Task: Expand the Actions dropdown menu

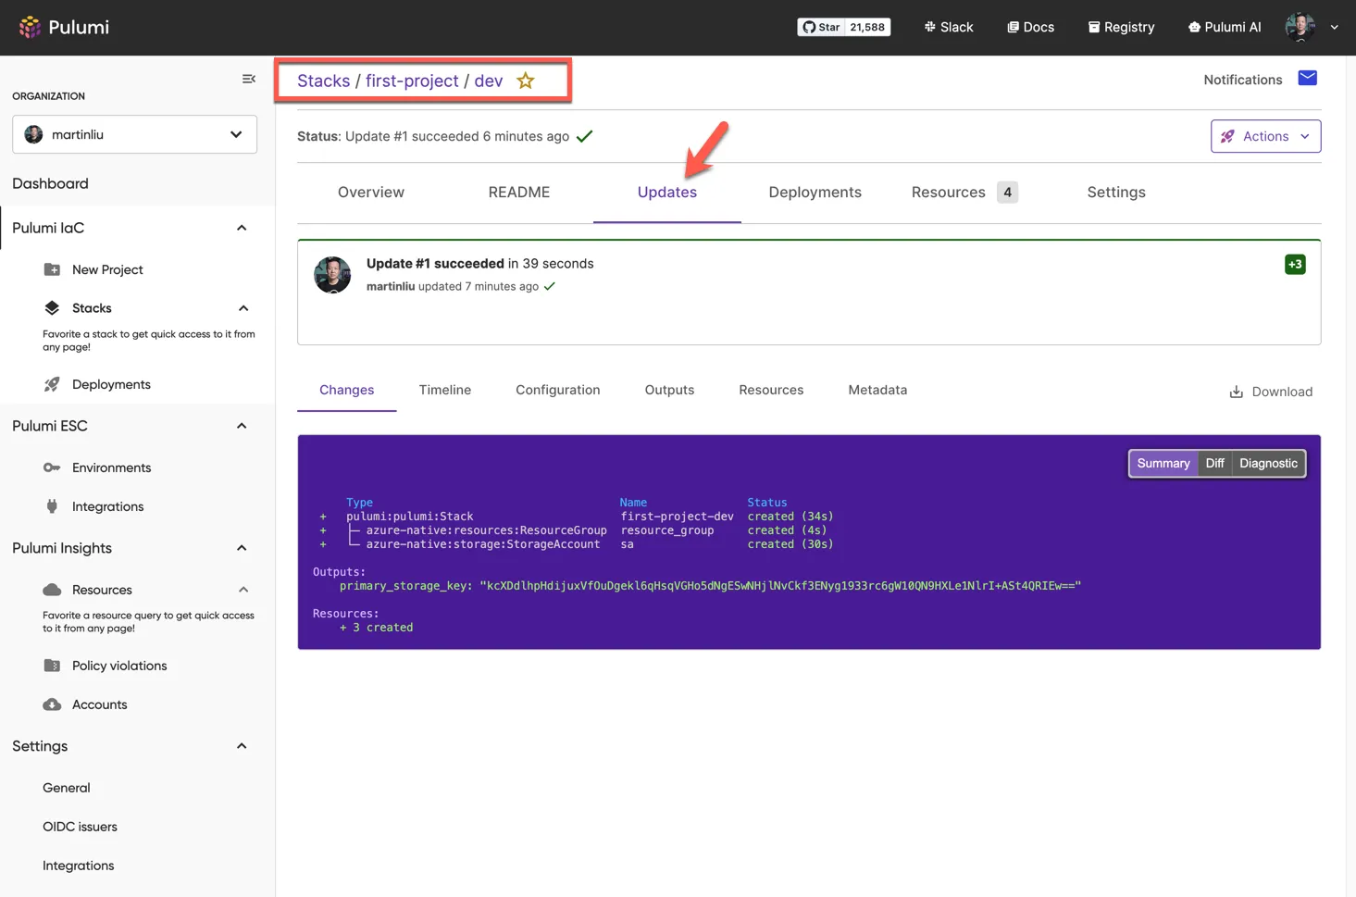Action: (1265, 136)
